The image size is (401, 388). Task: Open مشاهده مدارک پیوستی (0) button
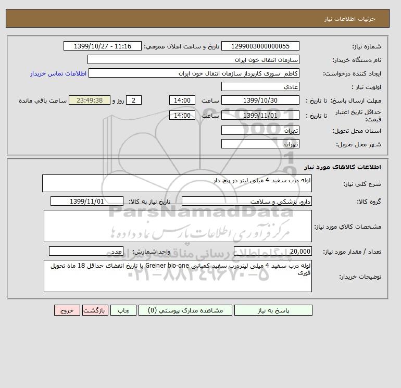point(185,310)
